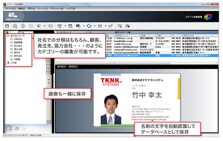The height and width of the screenshot is (141, 223).
Task: Click the scrollbar right arrow of record list
Action: [217, 63]
